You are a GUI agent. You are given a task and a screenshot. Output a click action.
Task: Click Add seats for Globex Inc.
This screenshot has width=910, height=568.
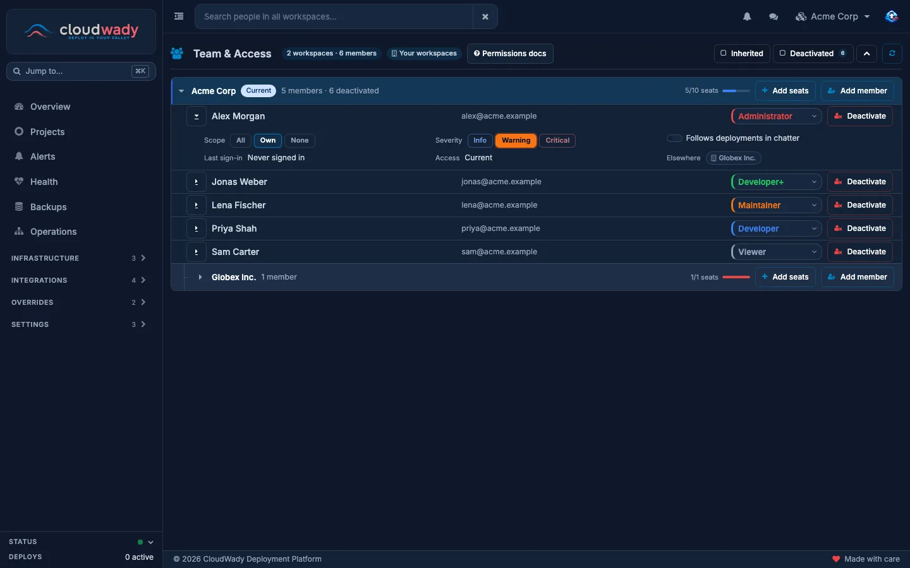pos(786,277)
